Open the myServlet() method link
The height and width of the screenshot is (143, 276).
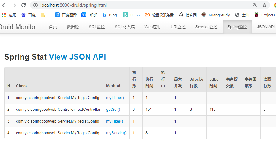[x=116, y=133]
